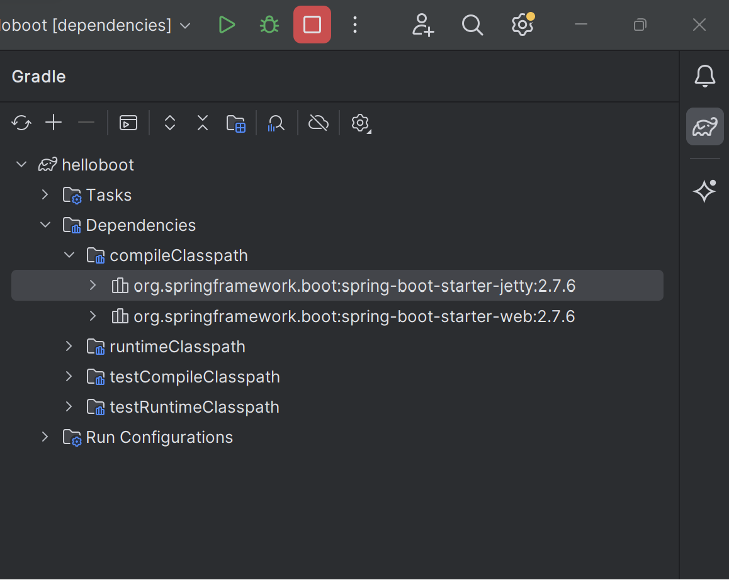Click the Download Sources folder icon

tap(235, 124)
